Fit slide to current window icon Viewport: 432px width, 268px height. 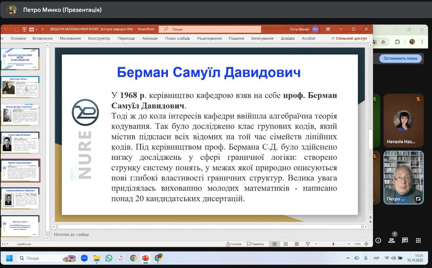coord(366,244)
